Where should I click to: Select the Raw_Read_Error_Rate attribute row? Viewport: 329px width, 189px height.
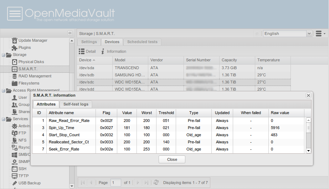pos(169,121)
